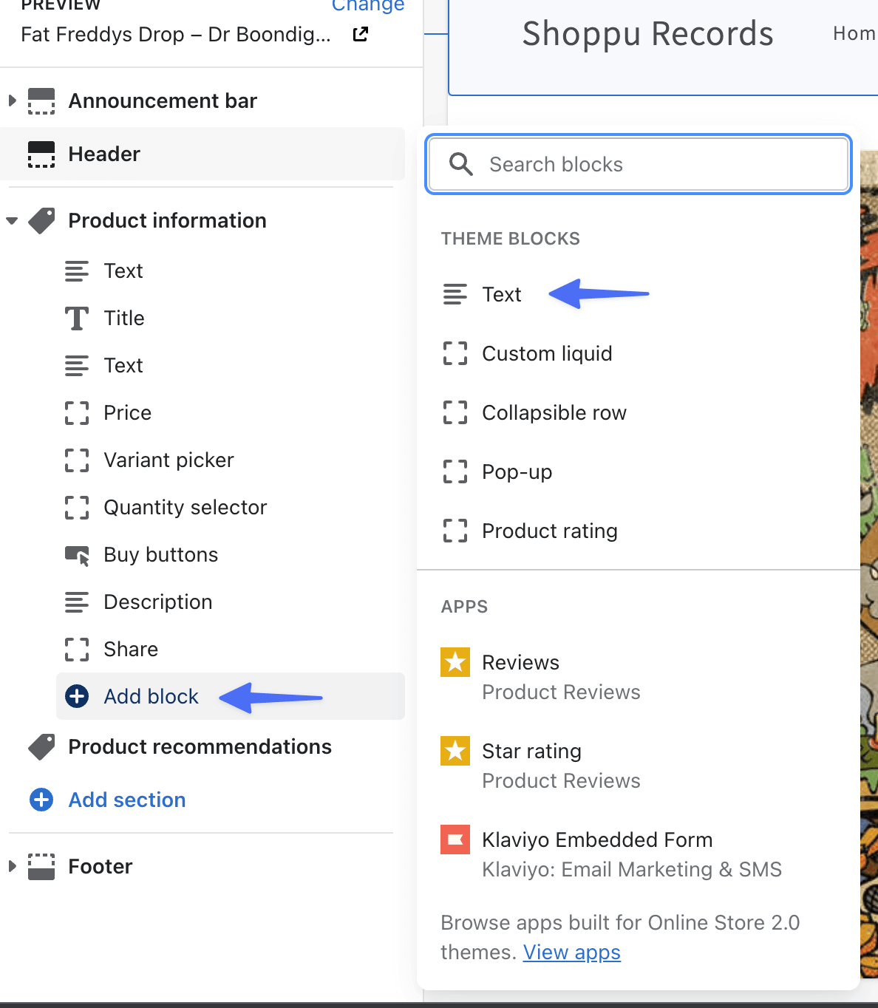Expand the Footer section
This screenshot has height=1008, width=878.
(11, 866)
